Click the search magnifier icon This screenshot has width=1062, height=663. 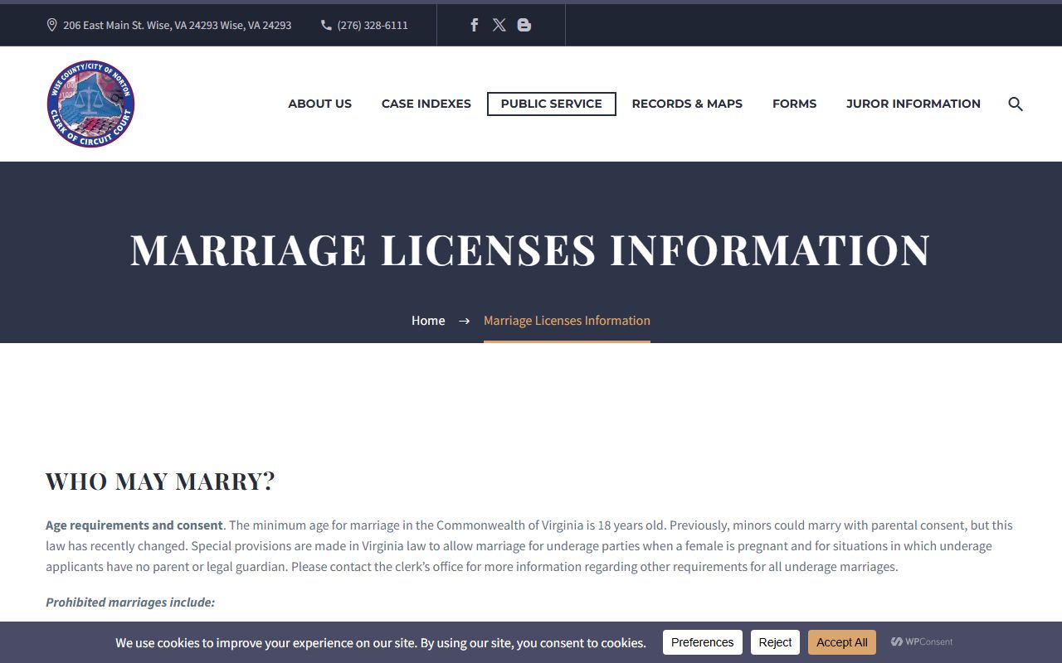coord(1016,104)
